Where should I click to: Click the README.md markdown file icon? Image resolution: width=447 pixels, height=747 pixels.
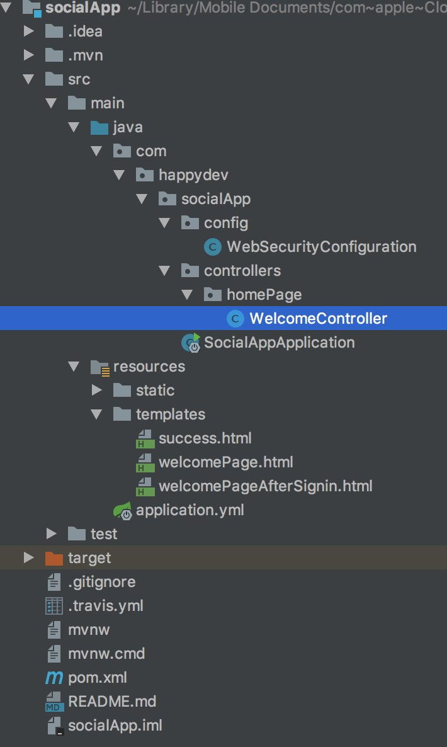point(55,702)
